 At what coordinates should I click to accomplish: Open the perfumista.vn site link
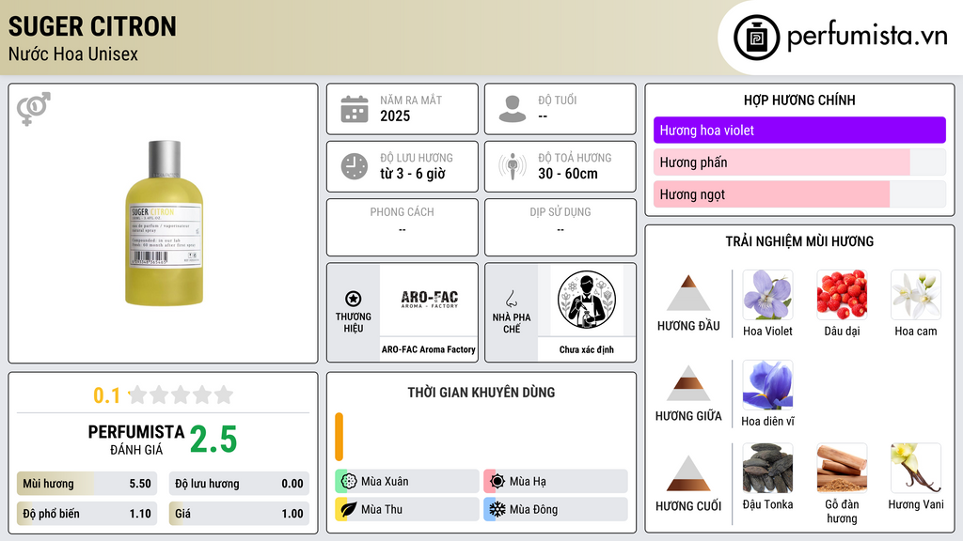867,36
